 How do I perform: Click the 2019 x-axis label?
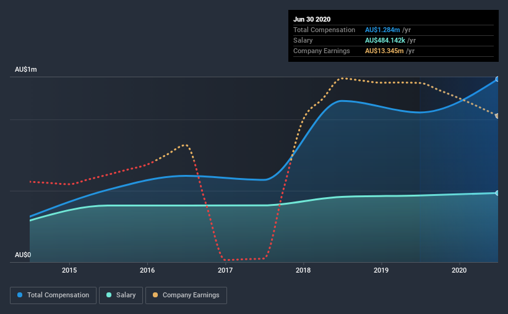(381, 270)
